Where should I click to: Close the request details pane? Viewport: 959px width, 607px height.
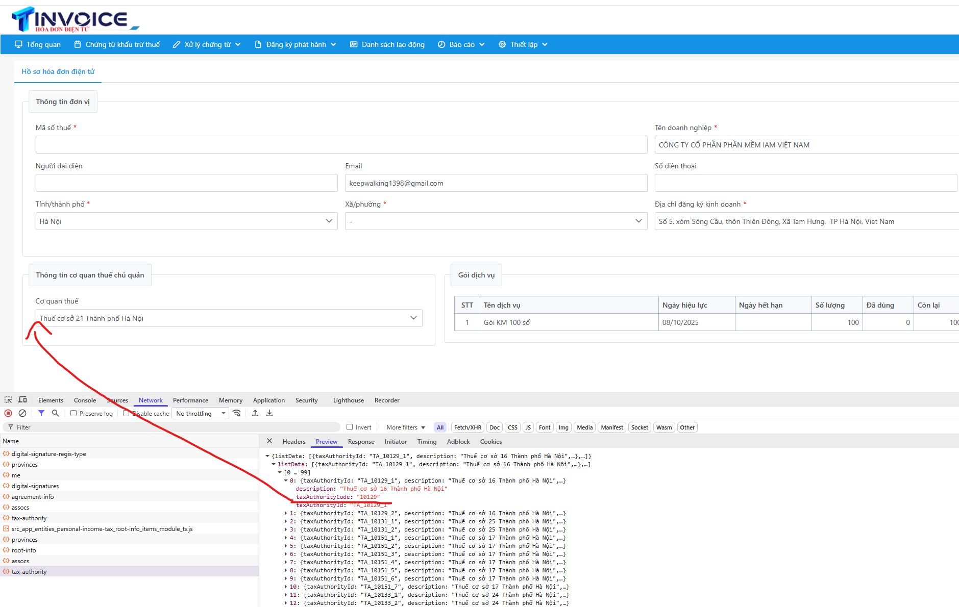click(x=269, y=441)
